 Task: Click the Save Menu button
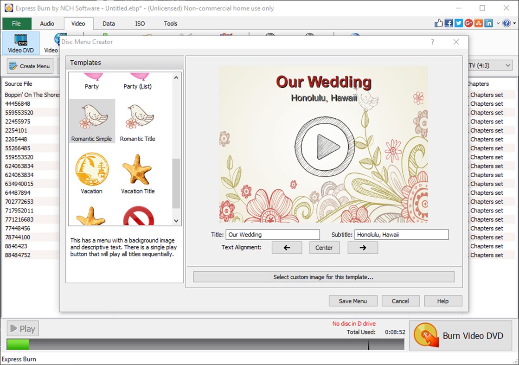pos(352,301)
